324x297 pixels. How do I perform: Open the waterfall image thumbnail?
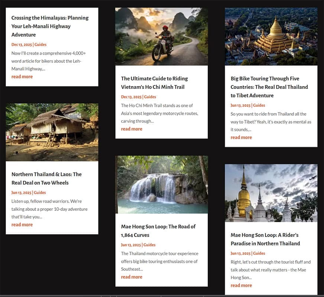(162, 185)
